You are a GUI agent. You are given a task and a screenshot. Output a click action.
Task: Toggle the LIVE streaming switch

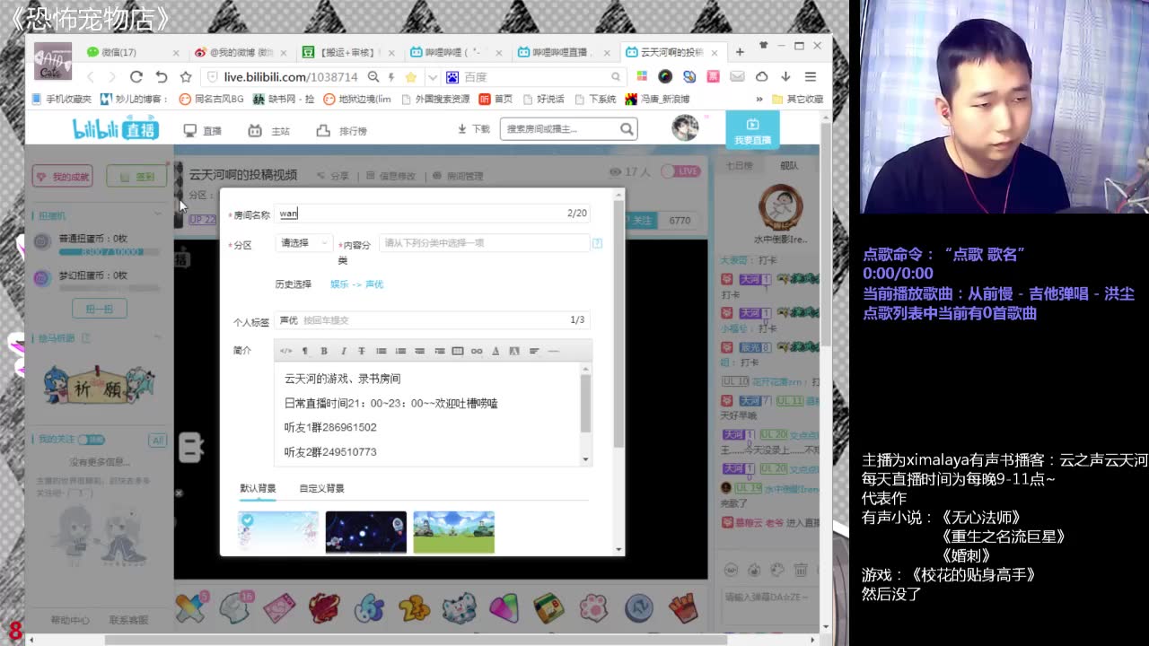point(680,171)
